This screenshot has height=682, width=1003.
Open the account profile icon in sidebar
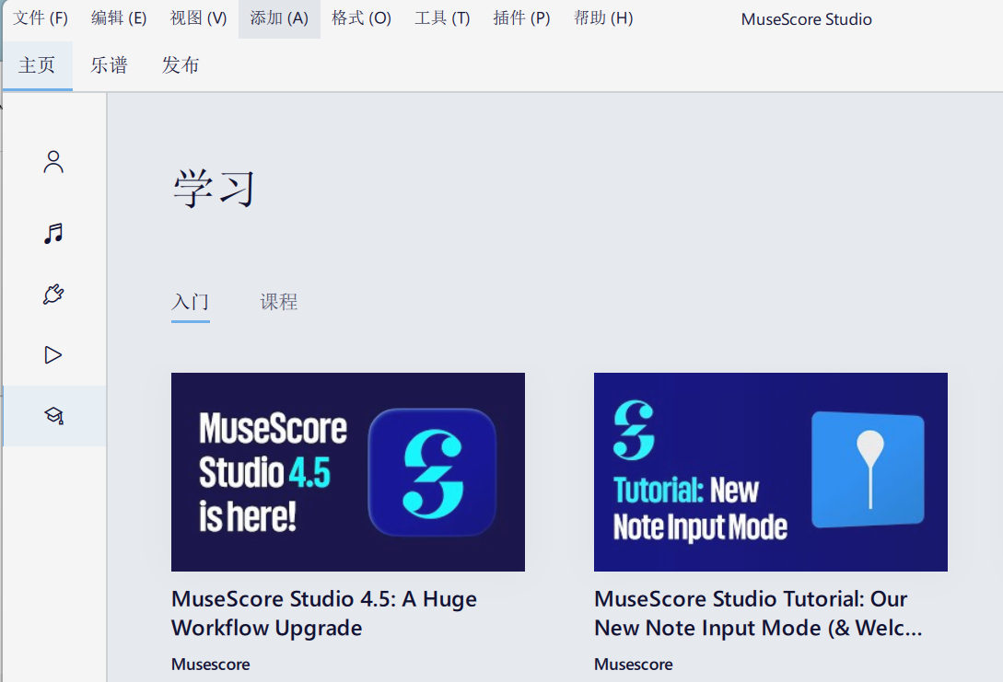pyautogui.click(x=53, y=161)
